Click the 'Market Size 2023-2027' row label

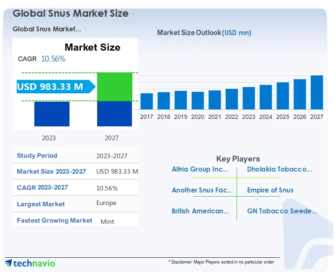point(51,172)
